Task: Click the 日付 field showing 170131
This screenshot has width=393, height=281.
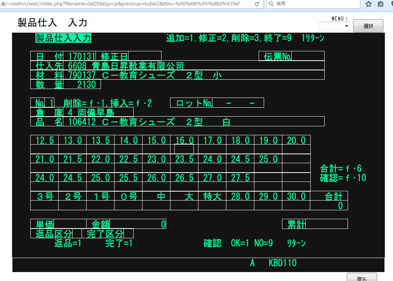Action: point(82,56)
